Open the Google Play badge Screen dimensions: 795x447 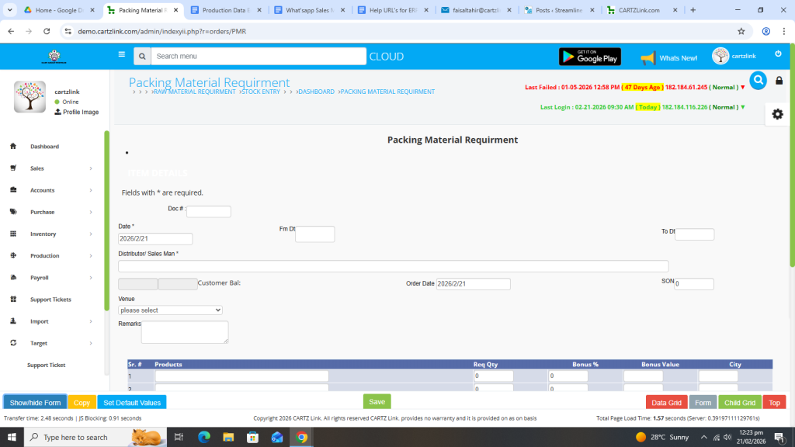(590, 57)
